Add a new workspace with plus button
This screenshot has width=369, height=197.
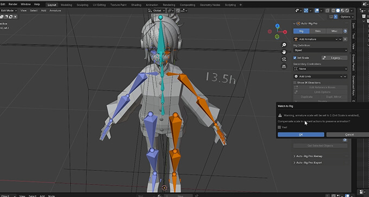pyautogui.click(x=240, y=5)
